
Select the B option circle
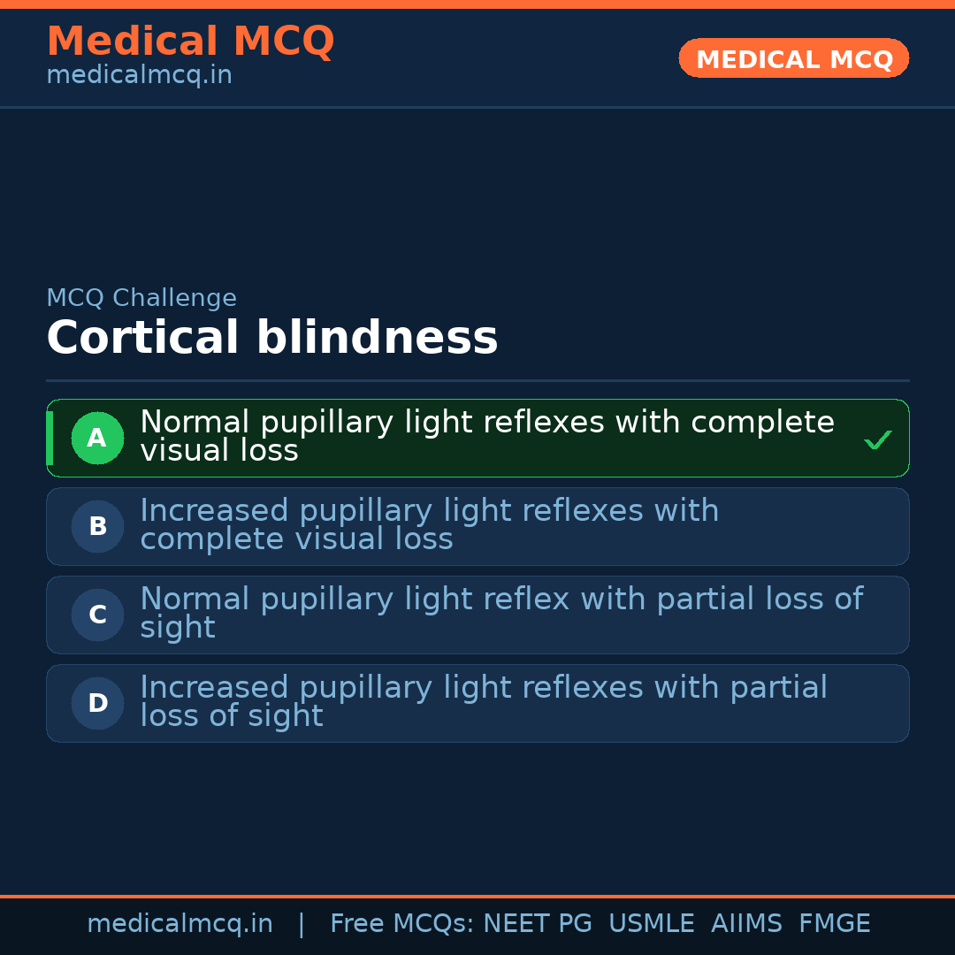(x=97, y=526)
